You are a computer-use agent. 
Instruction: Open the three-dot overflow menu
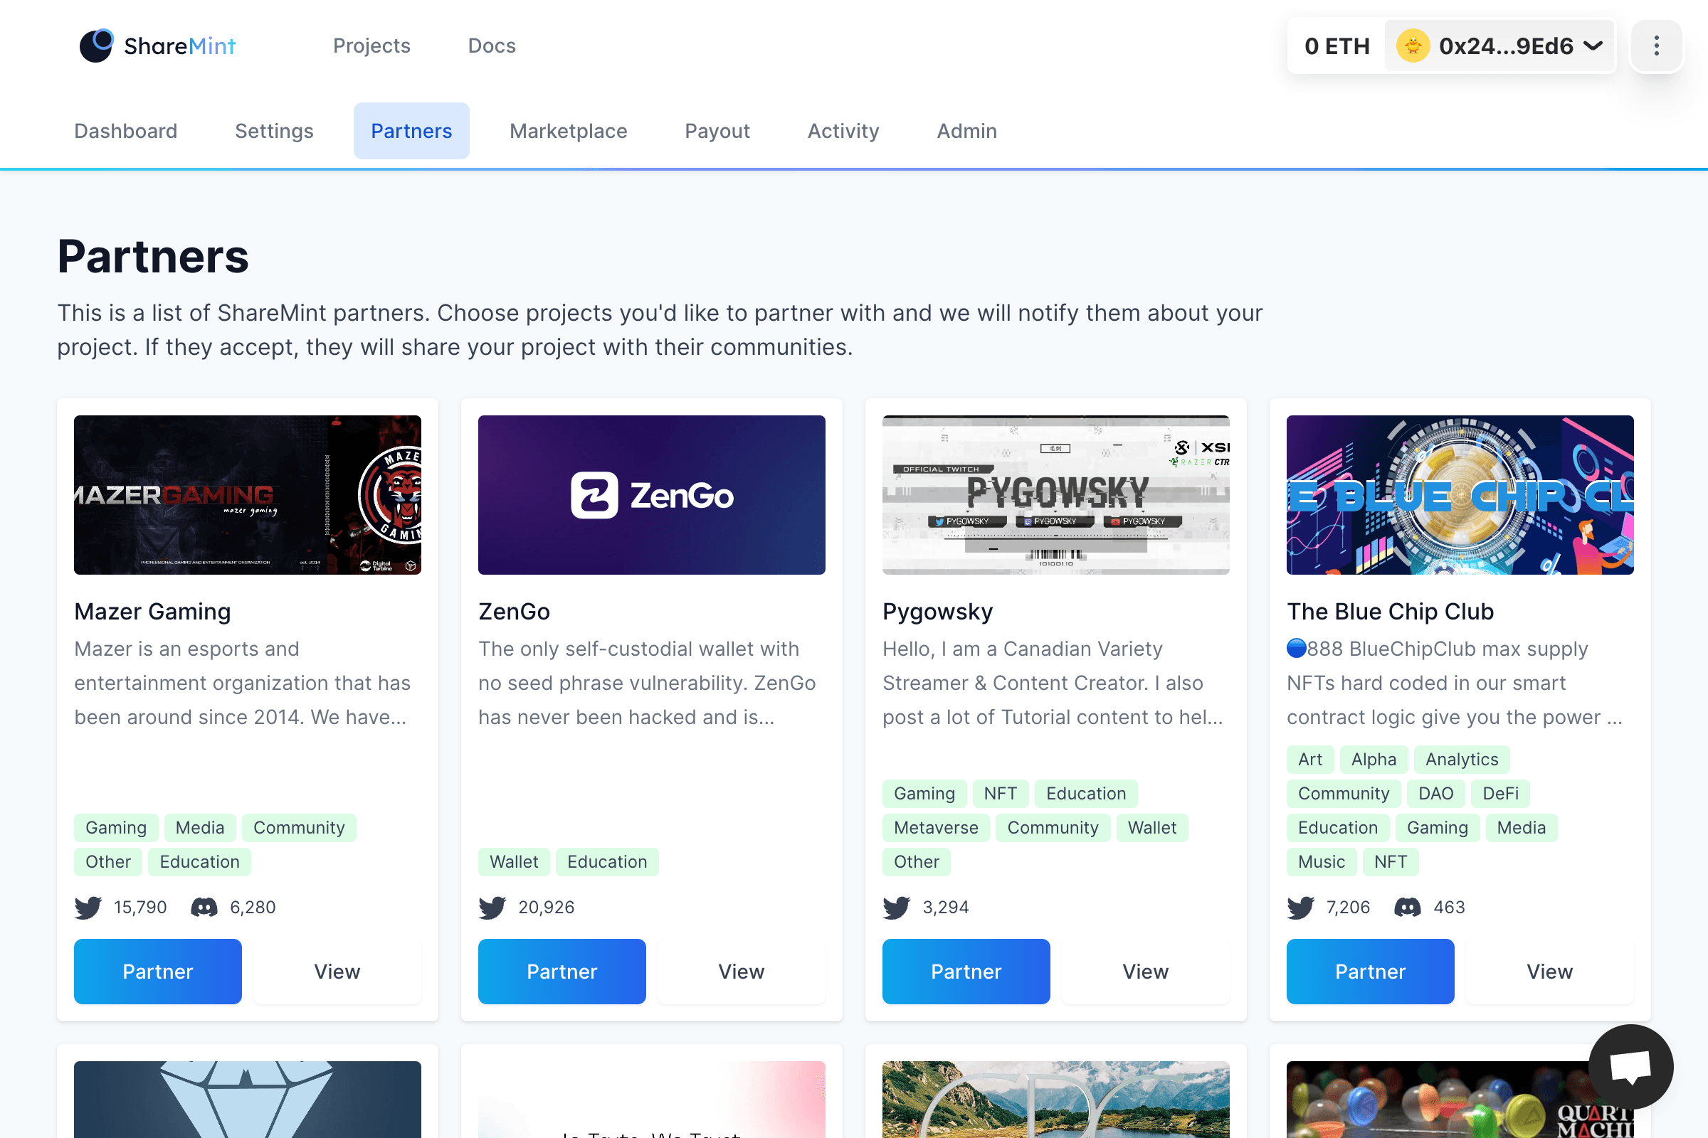coord(1656,46)
